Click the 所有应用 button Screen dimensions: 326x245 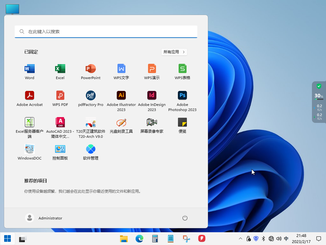point(174,52)
